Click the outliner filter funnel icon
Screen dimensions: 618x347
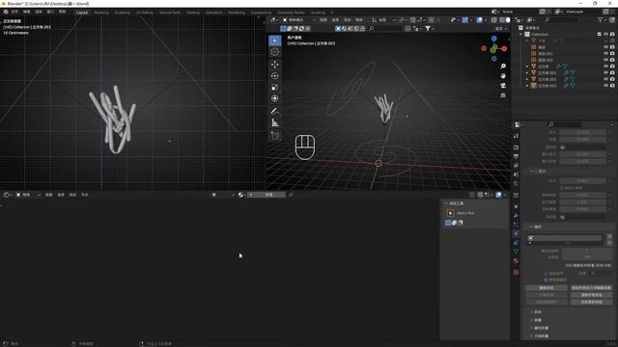tap(601, 19)
